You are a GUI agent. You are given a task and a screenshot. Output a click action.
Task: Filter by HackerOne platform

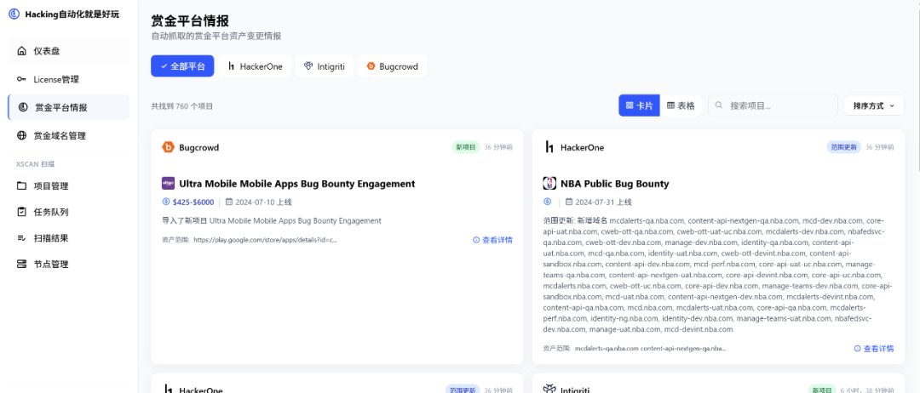[x=255, y=66]
